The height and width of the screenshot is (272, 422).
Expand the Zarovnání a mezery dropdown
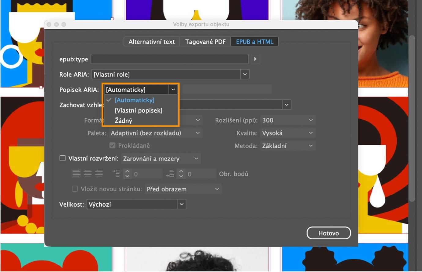tap(161, 158)
